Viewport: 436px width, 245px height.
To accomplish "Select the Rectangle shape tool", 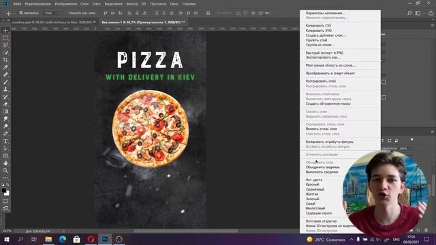I will click(x=5, y=156).
